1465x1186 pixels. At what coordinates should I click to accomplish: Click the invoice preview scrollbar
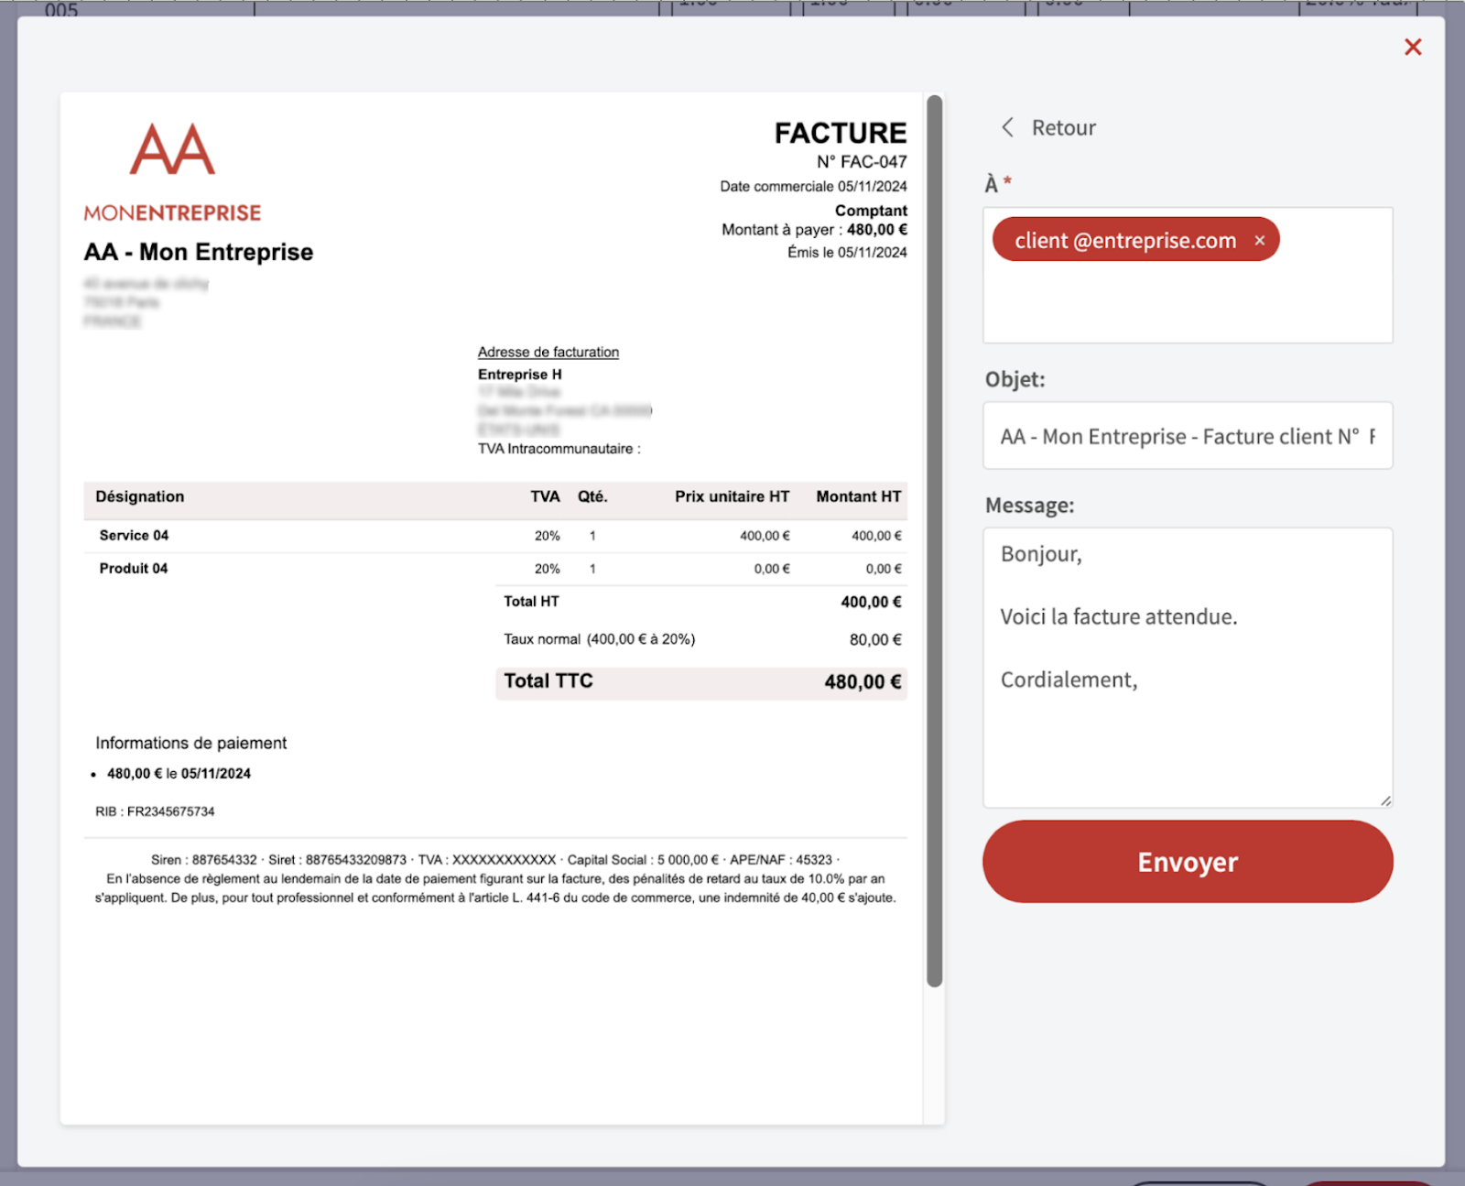click(x=934, y=540)
